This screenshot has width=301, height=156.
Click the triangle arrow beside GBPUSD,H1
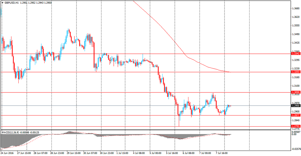pyautogui.click(x=2, y=3)
